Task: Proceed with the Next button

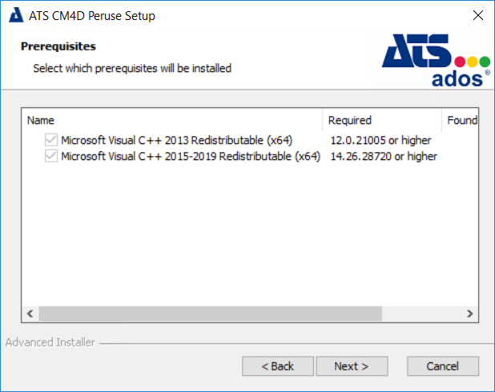Action: (x=351, y=366)
